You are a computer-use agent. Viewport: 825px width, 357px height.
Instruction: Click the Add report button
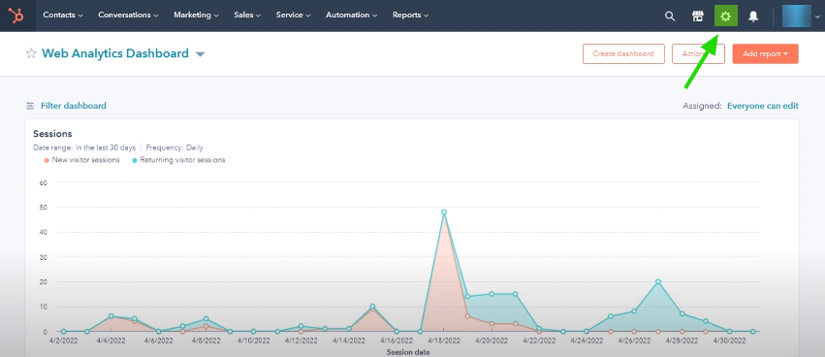click(x=765, y=53)
